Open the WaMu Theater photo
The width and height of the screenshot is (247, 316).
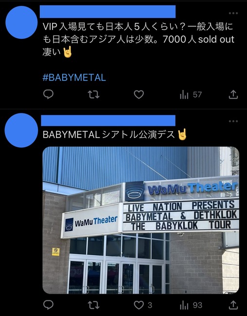coord(141,220)
